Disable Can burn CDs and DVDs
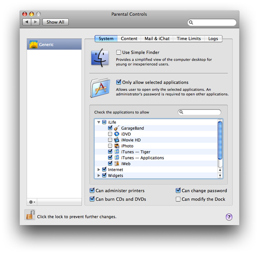Image resolution: width=259 pixels, height=254 pixels. (x=92, y=199)
